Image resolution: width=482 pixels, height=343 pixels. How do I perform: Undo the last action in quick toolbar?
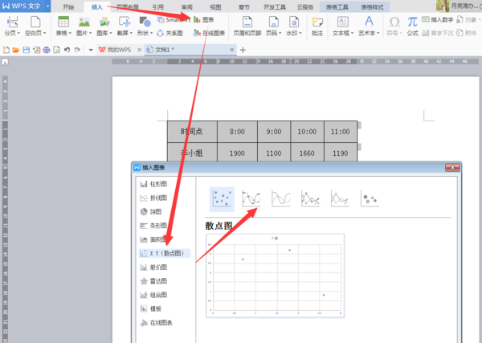[x=67, y=50]
